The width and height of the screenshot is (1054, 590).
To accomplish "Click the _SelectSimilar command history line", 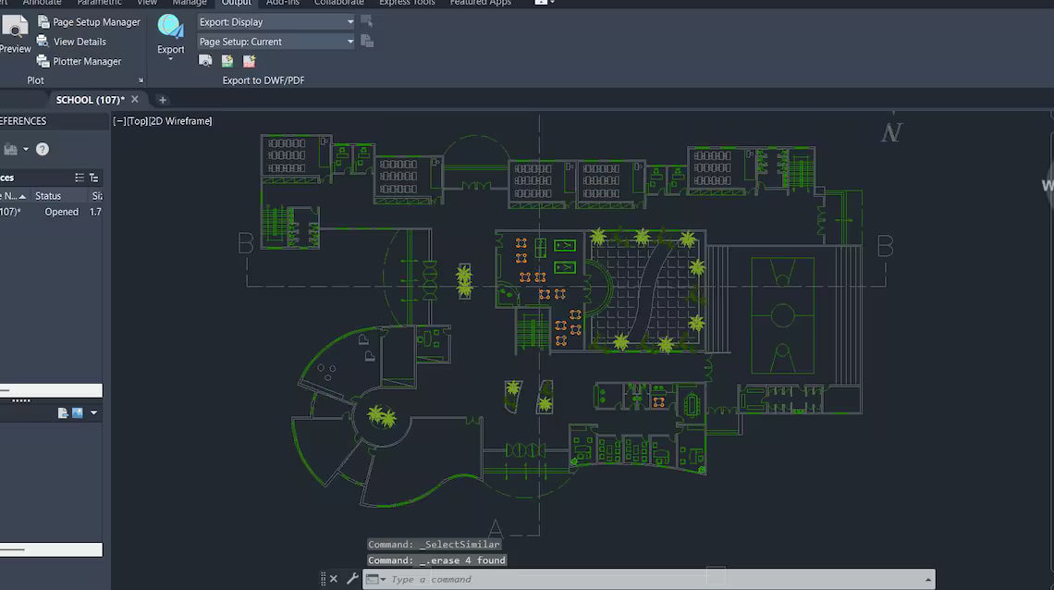I will pos(434,545).
